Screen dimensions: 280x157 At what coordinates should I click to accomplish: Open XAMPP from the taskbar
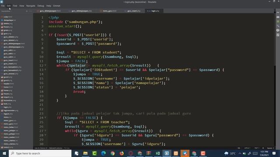[176, 153]
